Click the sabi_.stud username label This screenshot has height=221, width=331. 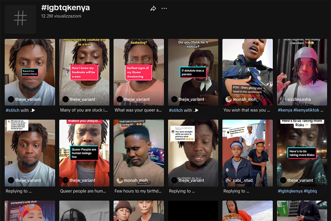point(243,180)
